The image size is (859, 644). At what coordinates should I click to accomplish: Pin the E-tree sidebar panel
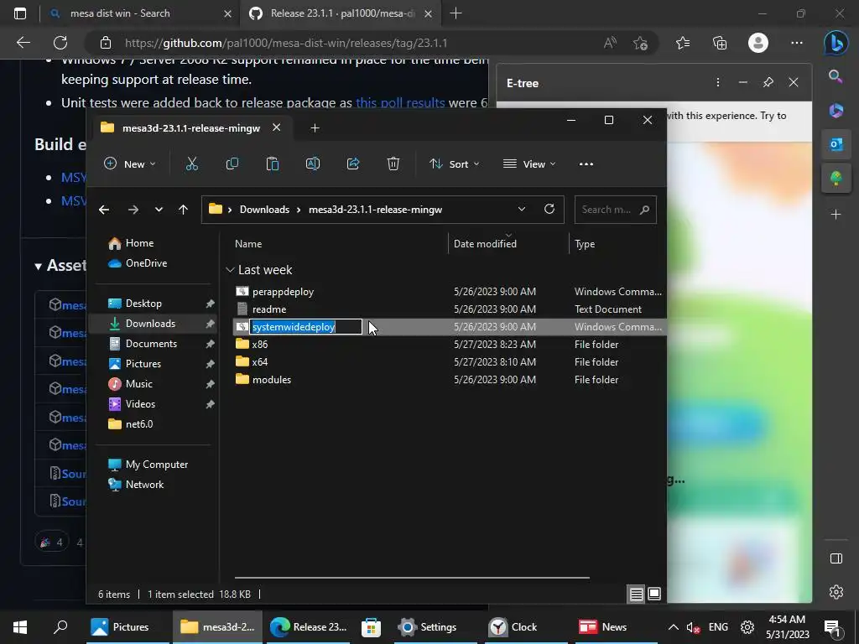click(x=768, y=82)
